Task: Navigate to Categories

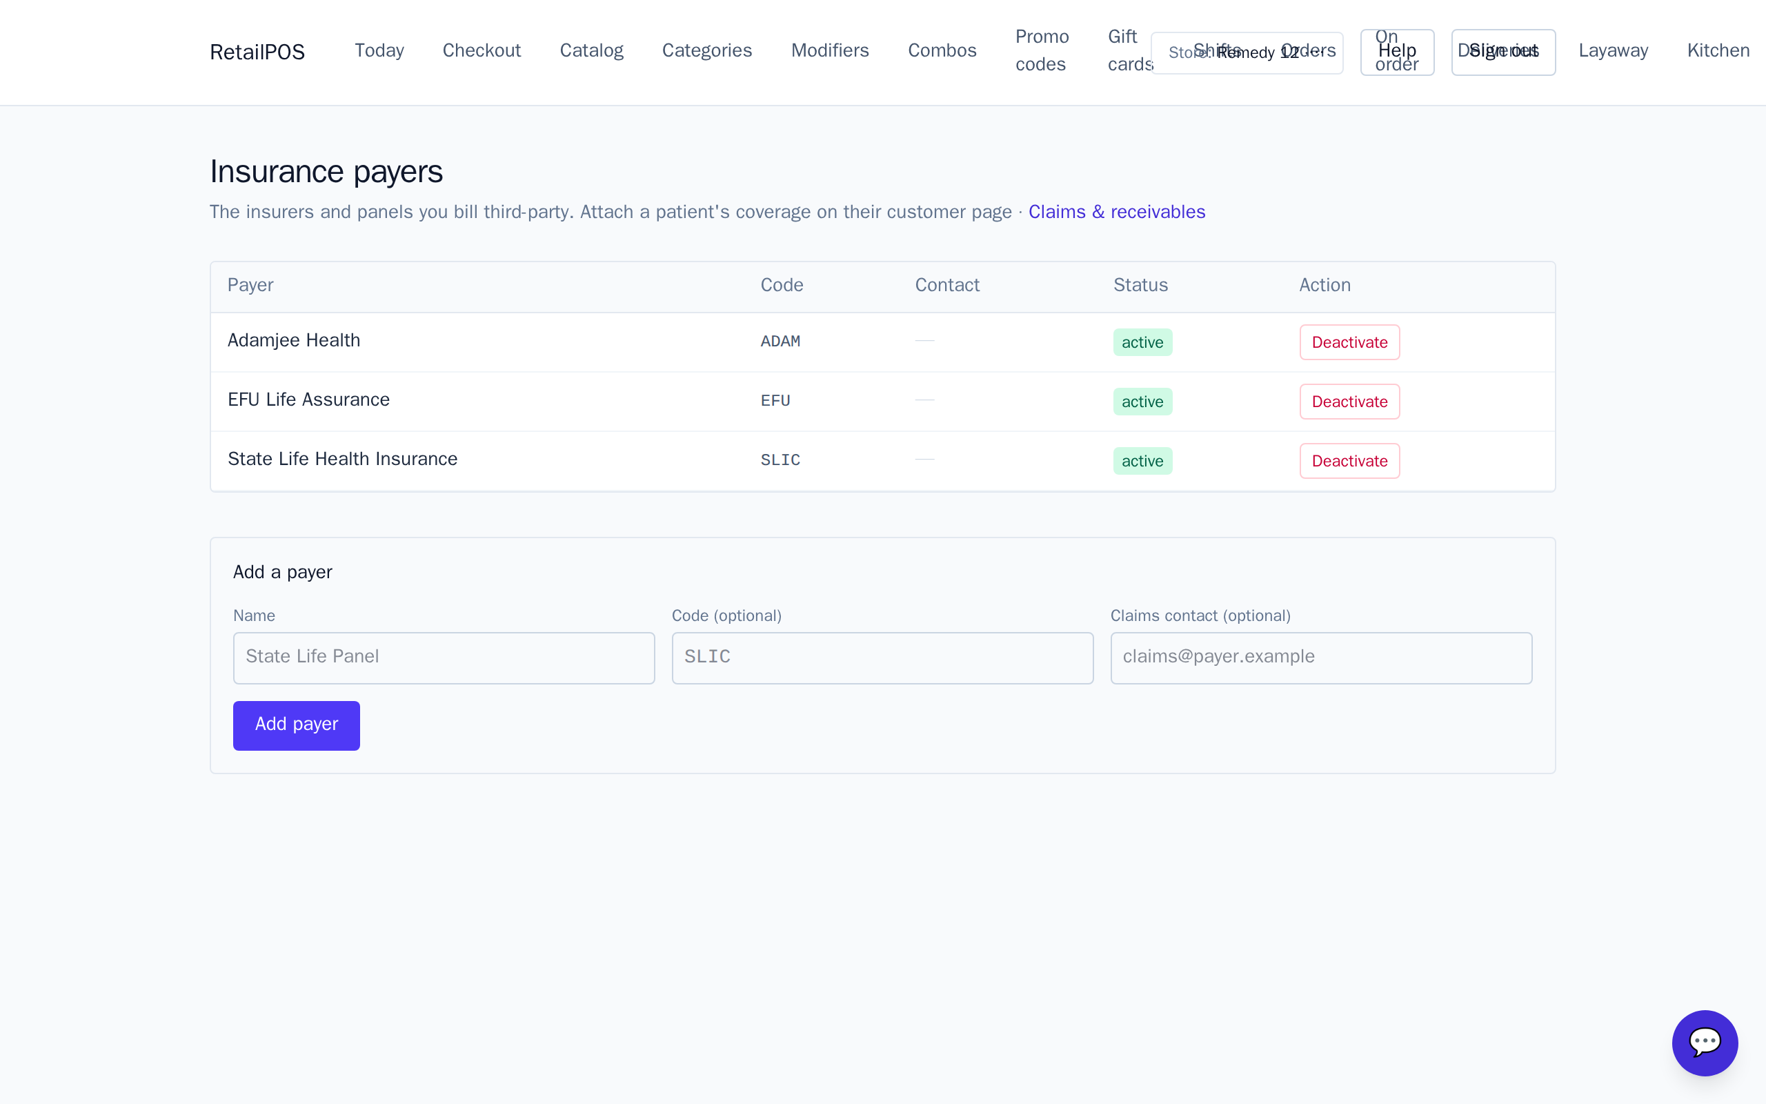Action: tap(706, 50)
